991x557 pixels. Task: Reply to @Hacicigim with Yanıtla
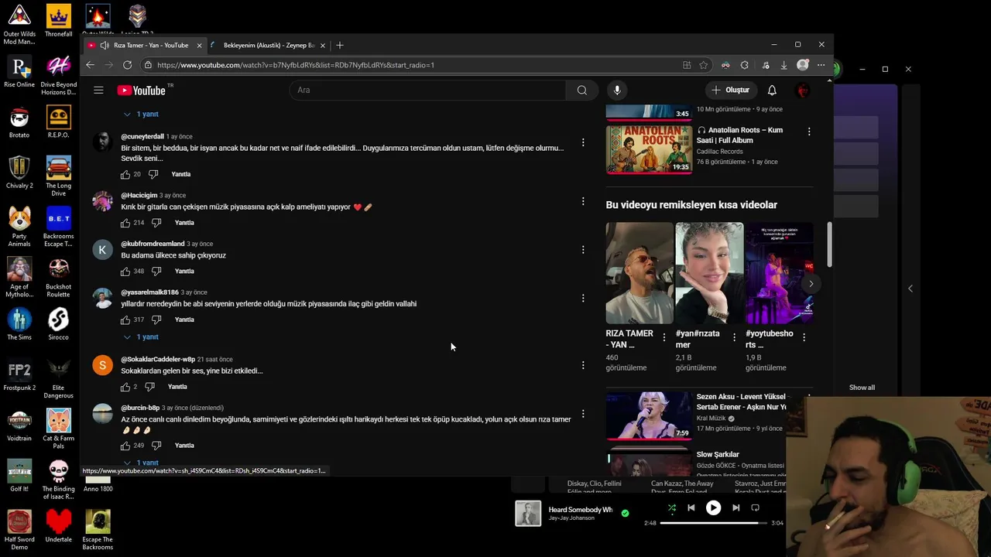184,223
